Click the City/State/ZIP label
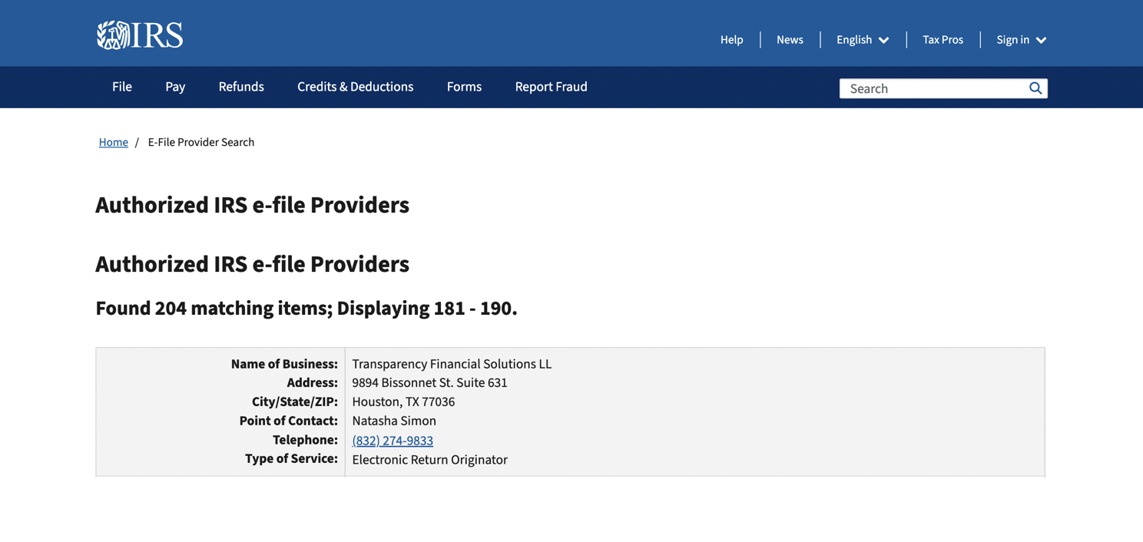The height and width of the screenshot is (542, 1143). click(x=294, y=402)
